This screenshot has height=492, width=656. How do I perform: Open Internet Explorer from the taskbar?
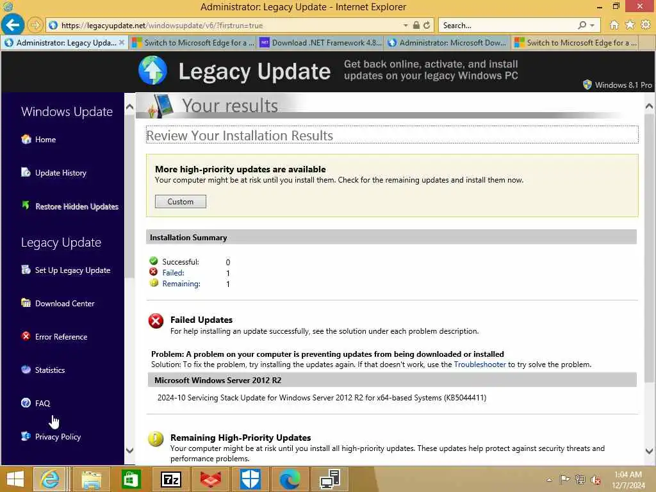pos(49,479)
